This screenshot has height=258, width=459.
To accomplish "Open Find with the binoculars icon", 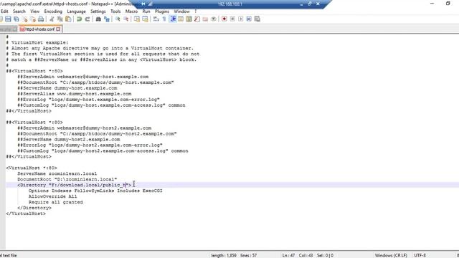I will 98,19.
